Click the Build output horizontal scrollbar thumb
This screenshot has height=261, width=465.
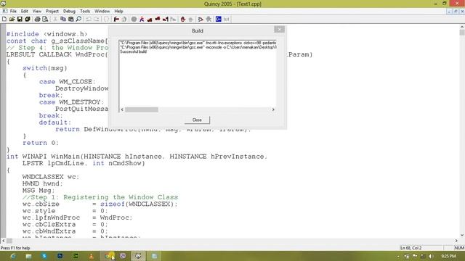point(142,109)
